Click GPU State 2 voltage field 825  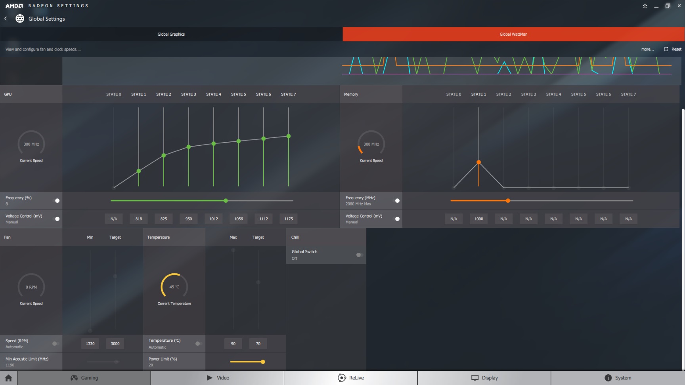click(164, 219)
